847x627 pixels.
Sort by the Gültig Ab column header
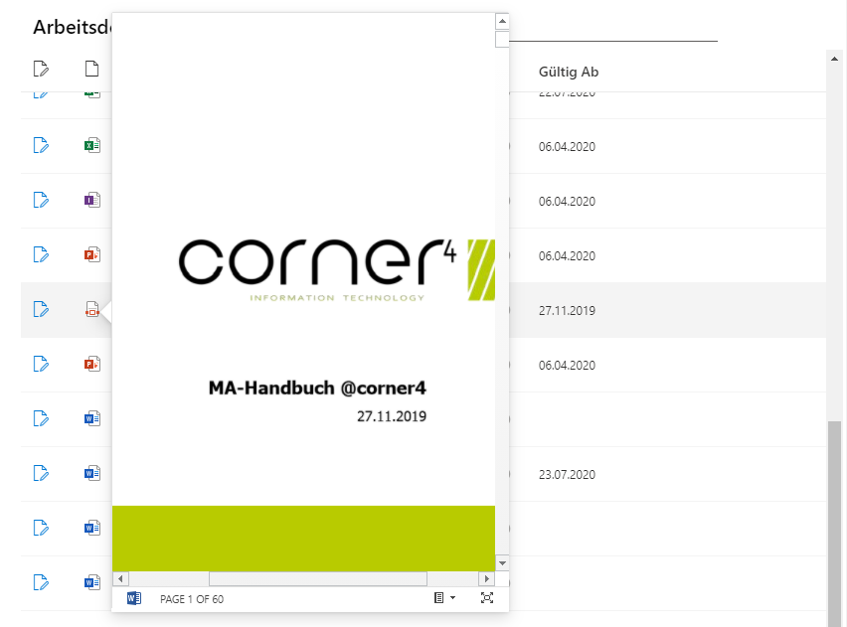tap(569, 72)
